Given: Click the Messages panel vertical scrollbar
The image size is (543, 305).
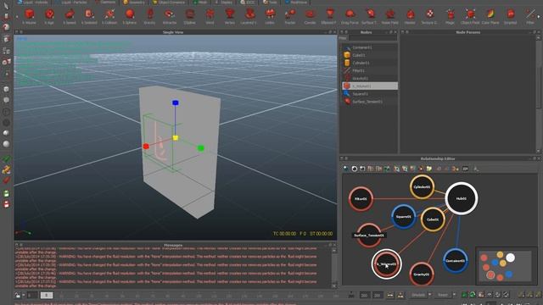Looking at the screenshot, I should (334, 268).
